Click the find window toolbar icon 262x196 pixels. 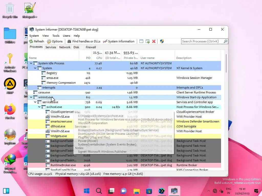tap(141, 41)
